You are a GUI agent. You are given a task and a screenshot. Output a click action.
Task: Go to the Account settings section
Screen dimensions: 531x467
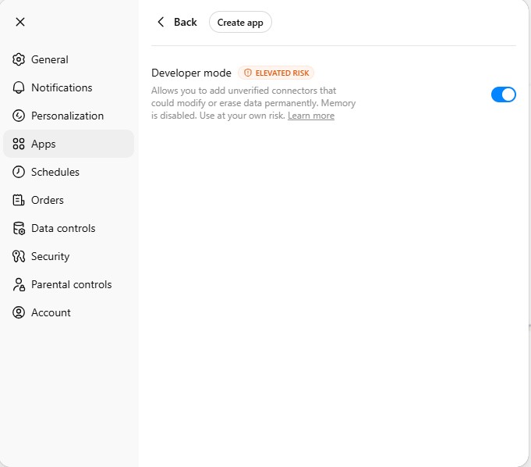(x=51, y=312)
